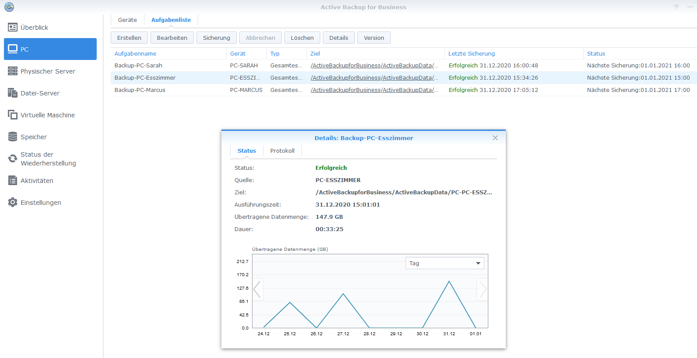Click the Bearbeiten button

[172, 38]
